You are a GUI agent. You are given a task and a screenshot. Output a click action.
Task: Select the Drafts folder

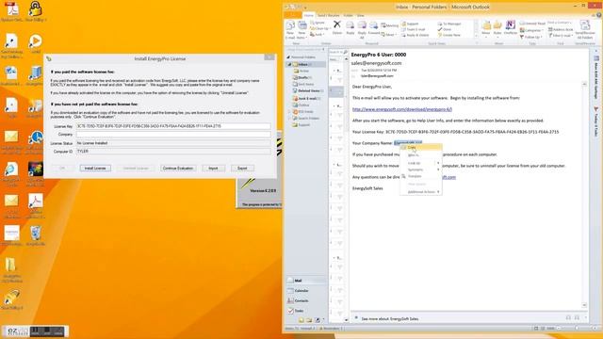click(x=303, y=77)
